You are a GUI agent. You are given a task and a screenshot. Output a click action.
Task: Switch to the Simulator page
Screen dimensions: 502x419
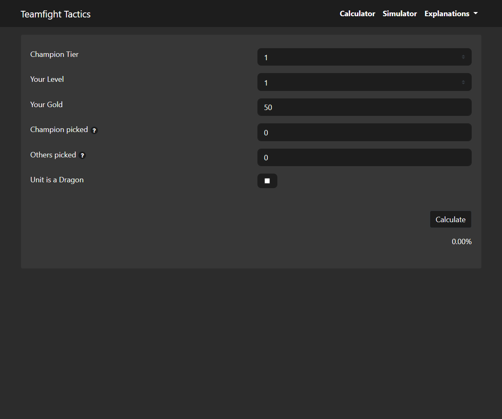tap(399, 13)
